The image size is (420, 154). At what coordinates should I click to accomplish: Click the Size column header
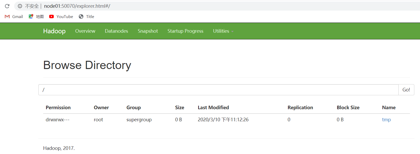point(180,107)
